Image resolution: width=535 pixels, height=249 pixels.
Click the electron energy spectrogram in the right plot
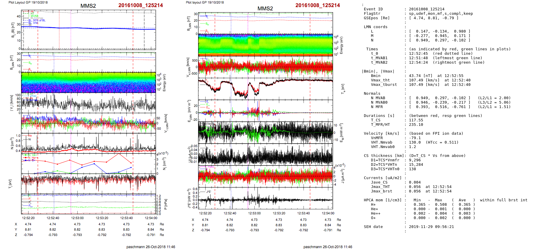point(265,45)
